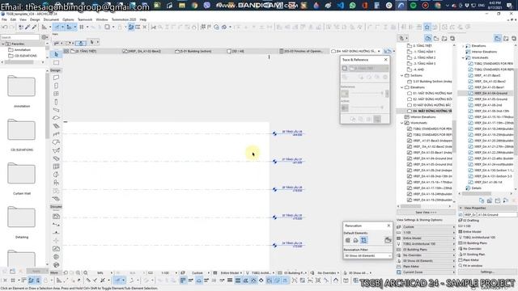Select the Beam tool in the toolbox
Screen dimensions: 518x291
(56, 110)
